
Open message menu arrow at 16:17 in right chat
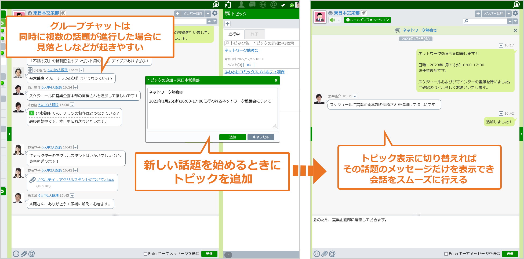click(x=501, y=45)
